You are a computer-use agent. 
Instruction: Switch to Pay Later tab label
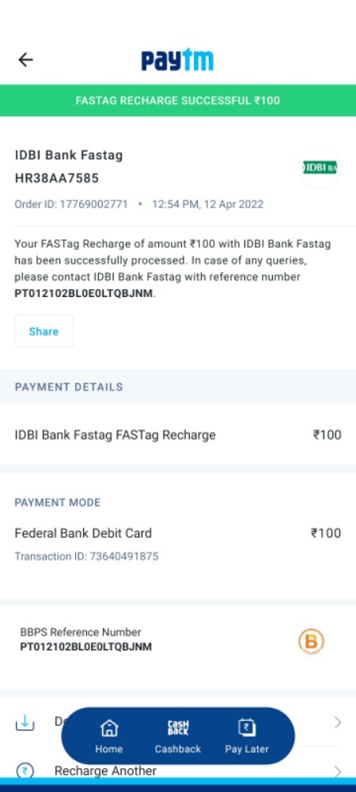coord(247,749)
